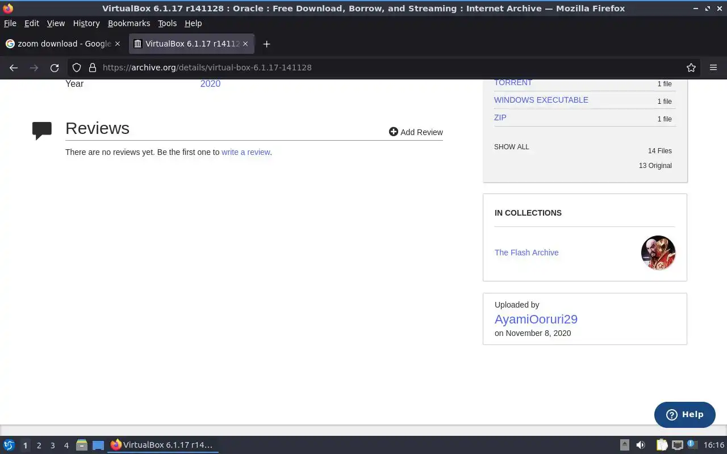Screen dimensions: 727x454
Task: Open the taskbar start menu icon
Action: [x=9, y=445]
